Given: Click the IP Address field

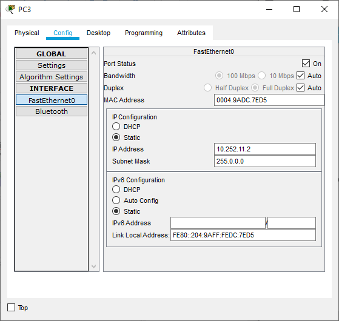Looking at the screenshot, I should 265,149.
